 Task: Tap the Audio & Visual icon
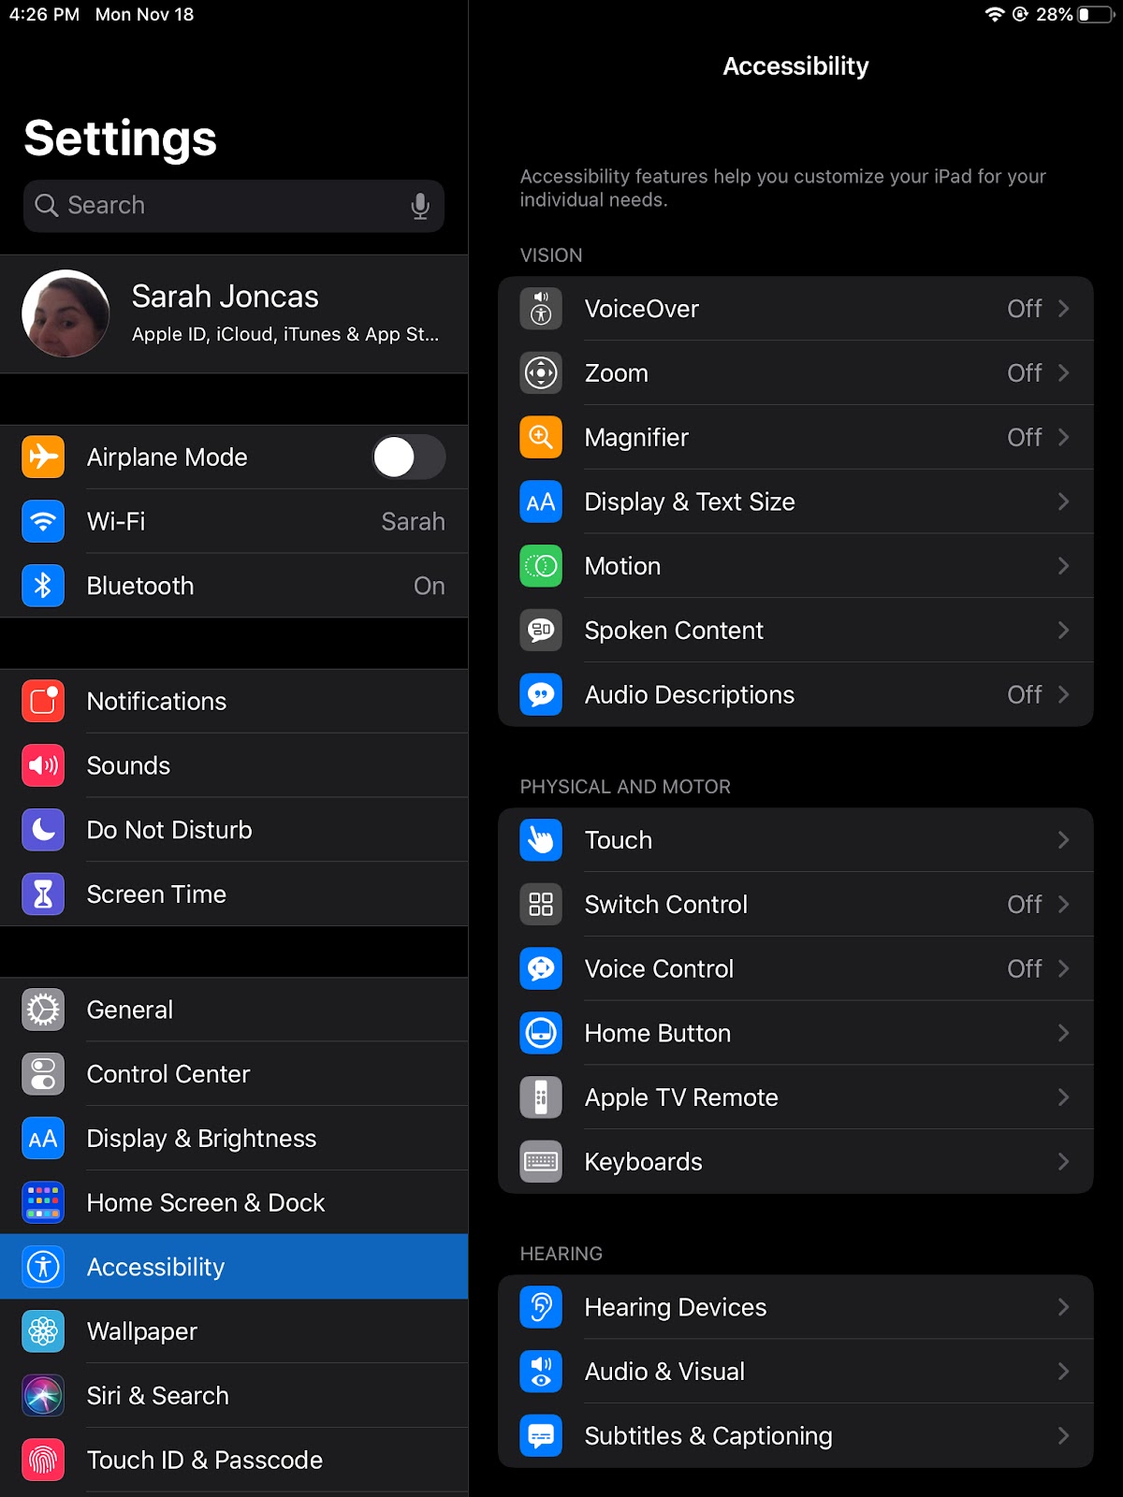(x=541, y=1372)
